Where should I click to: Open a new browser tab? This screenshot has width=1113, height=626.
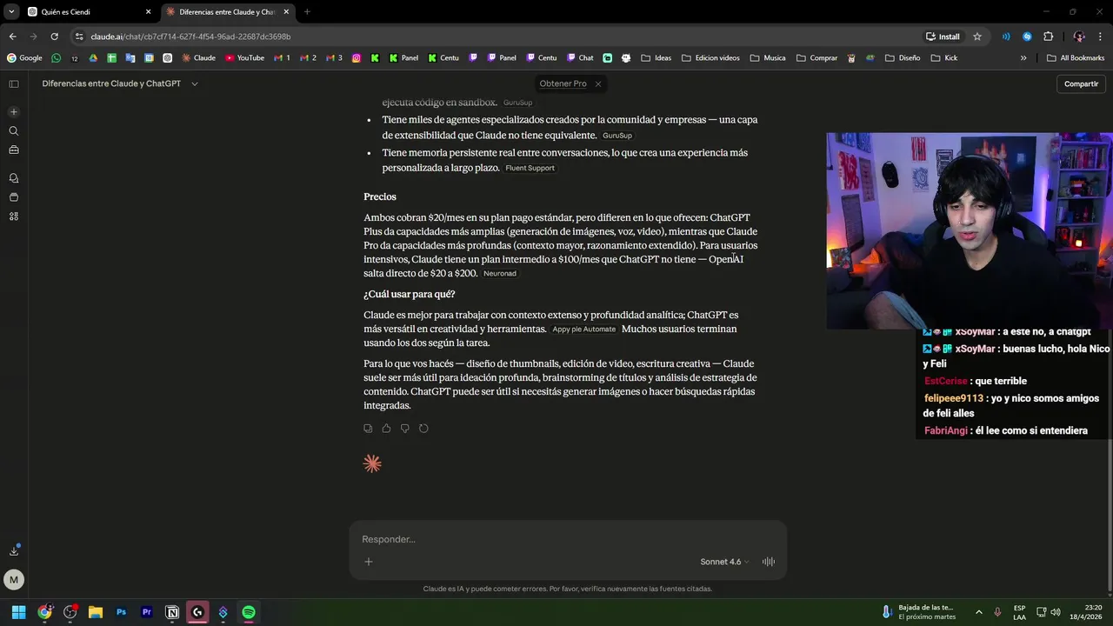coord(307,12)
